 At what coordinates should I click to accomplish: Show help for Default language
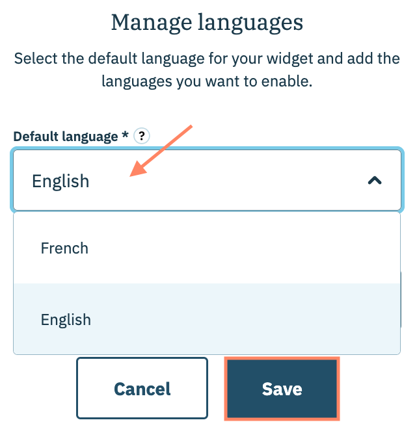click(x=141, y=136)
